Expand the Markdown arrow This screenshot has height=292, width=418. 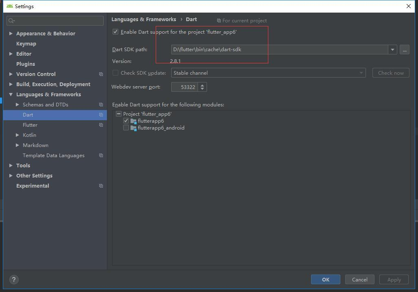[x=17, y=145]
